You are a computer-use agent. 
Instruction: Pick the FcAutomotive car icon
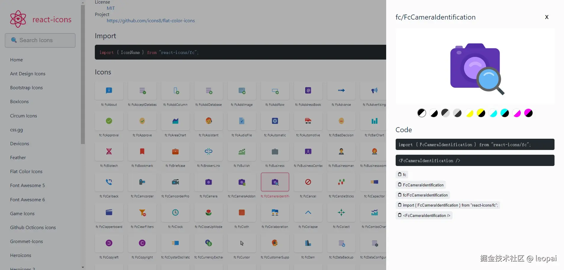pyautogui.click(x=308, y=121)
